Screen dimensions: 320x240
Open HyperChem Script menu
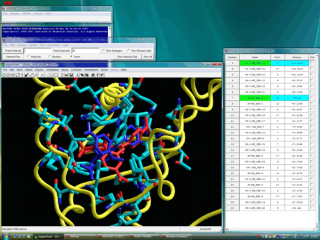point(105,70)
